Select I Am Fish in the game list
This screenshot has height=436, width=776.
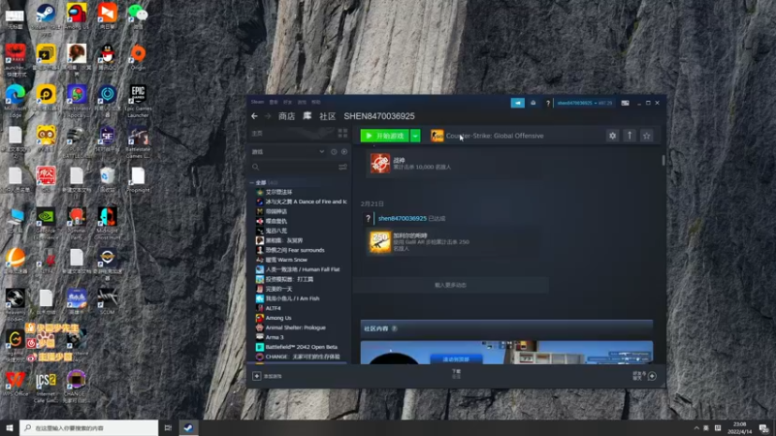pyautogui.click(x=287, y=298)
